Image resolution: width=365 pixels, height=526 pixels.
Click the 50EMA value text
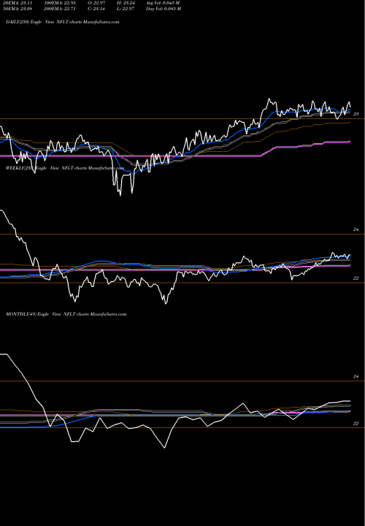coord(17,9)
